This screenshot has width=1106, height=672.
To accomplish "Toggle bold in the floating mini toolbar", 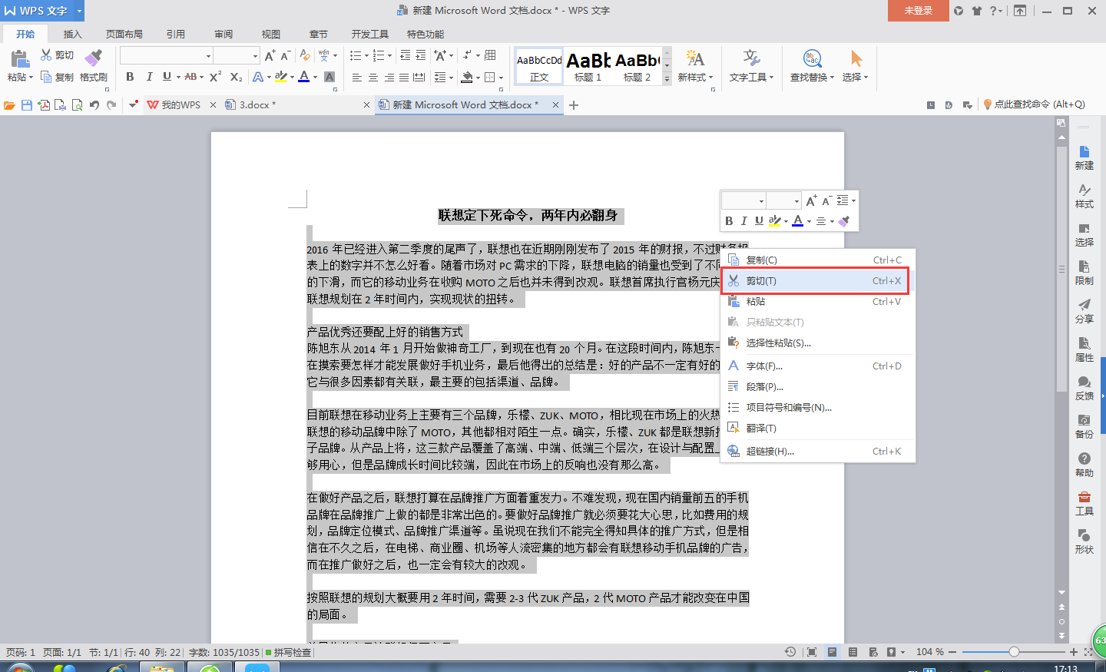I will point(729,221).
